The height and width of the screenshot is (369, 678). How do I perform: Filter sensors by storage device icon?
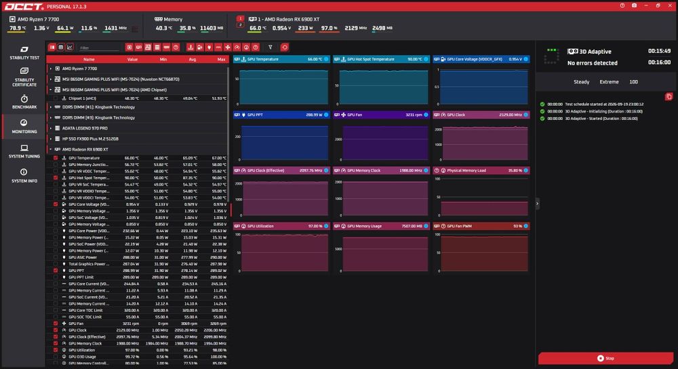coord(157,47)
